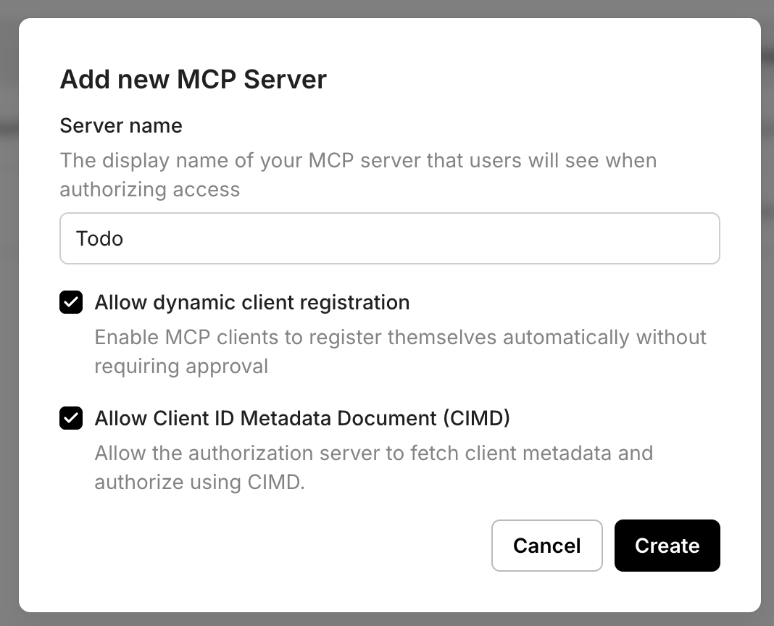This screenshot has width=774, height=626.
Task: Click the Server name field label
Action: coord(120,125)
